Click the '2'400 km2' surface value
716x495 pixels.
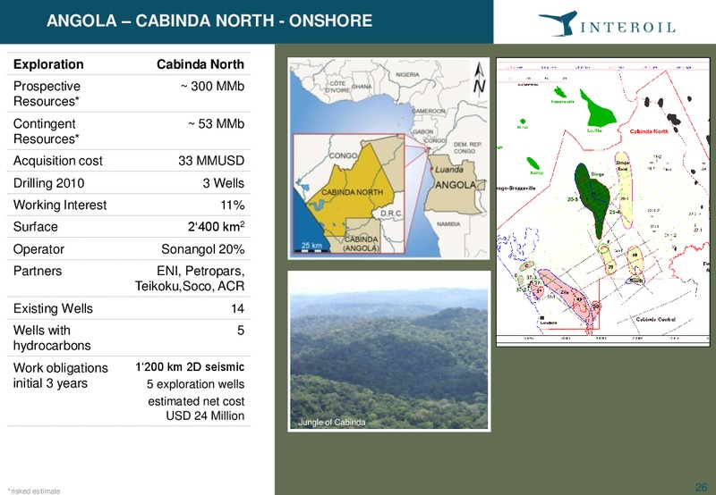217,227
